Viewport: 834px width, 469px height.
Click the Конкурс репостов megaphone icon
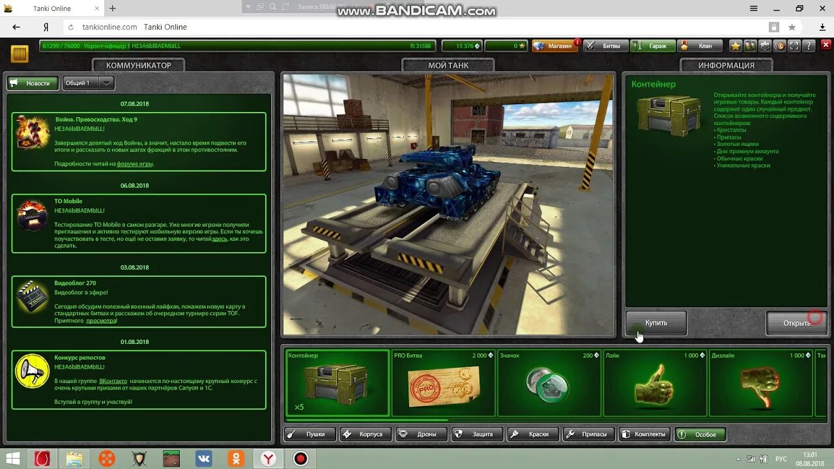click(x=33, y=371)
